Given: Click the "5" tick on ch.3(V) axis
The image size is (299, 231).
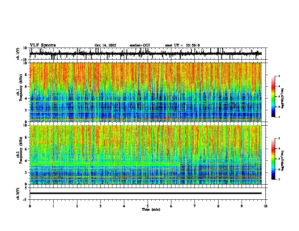Looking at the screenshot, I should pos(26,188).
